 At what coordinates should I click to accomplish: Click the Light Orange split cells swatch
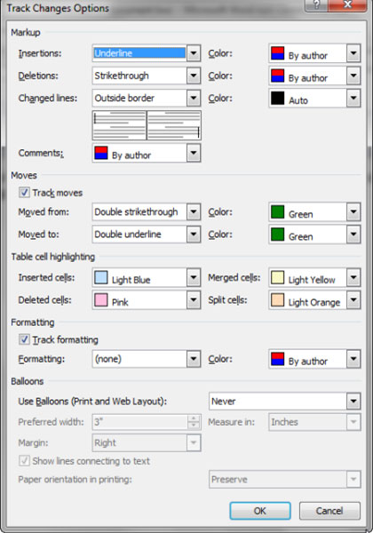(278, 300)
